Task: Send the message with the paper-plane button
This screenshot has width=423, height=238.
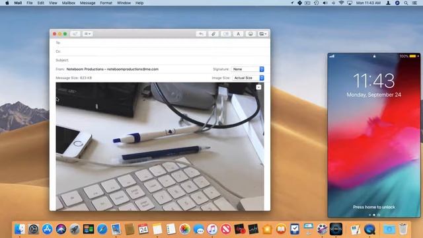Action: point(75,34)
